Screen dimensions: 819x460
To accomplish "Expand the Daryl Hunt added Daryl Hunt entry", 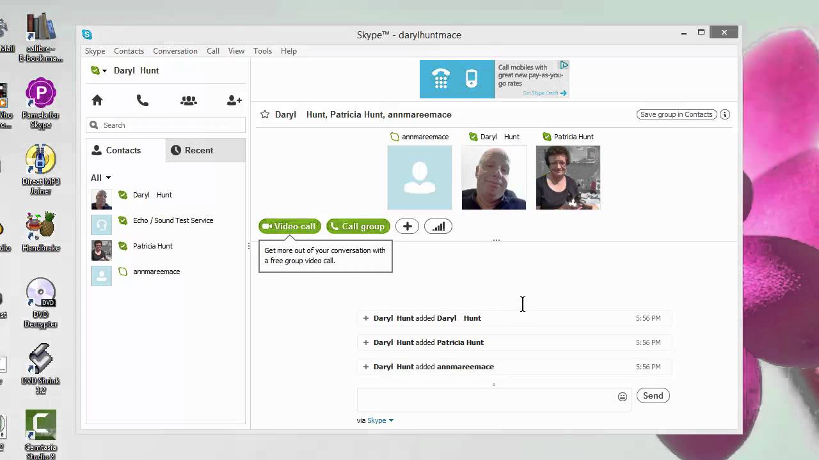I will [366, 318].
